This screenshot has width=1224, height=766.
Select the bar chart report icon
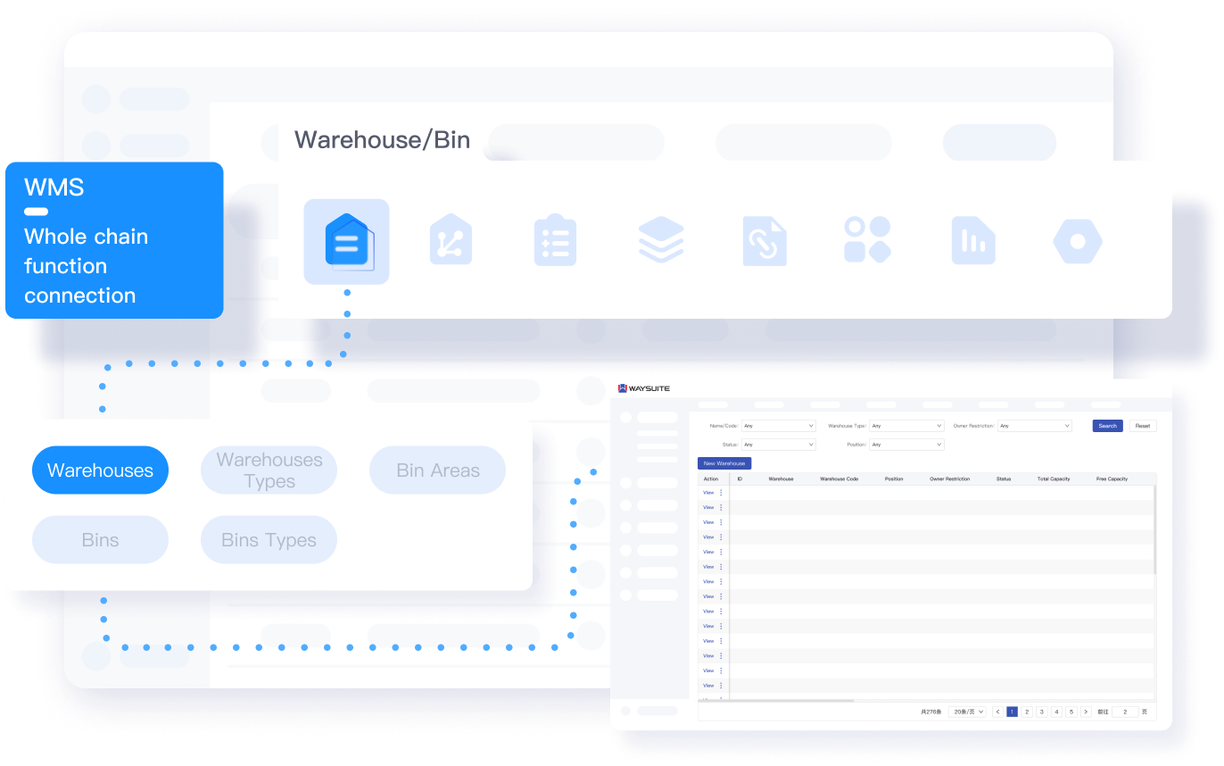point(972,241)
